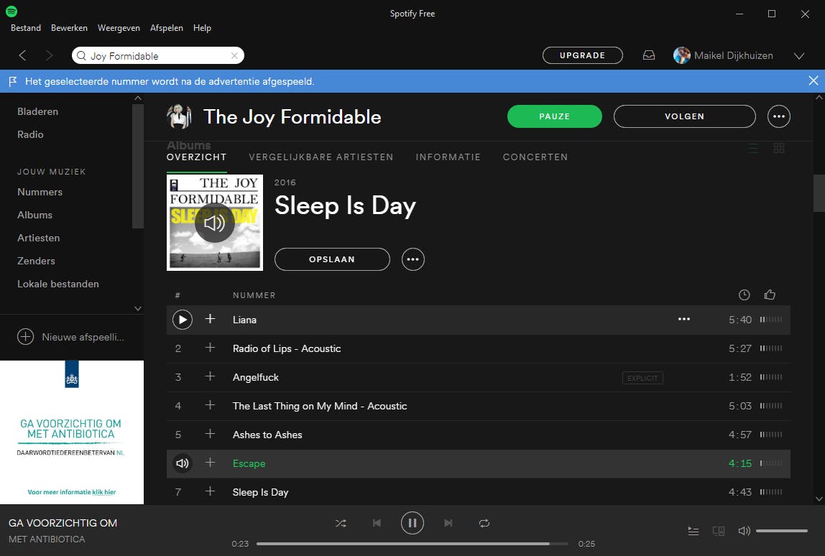Sort tracks by duration clock icon
The height and width of the screenshot is (556, 825).
tap(744, 295)
